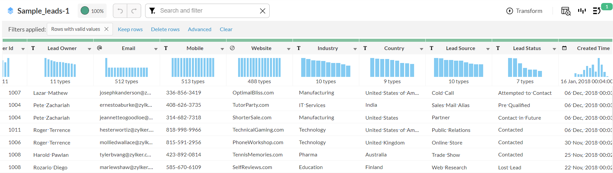Screen dimensions: 613x173
Task: Click the calendar type icon on Created Time
Action: [x=564, y=48]
